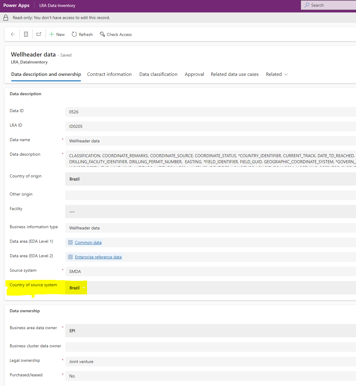Image resolution: width=356 pixels, height=386 pixels.
Task: Open record in new window icon
Action: coord(39,34)
